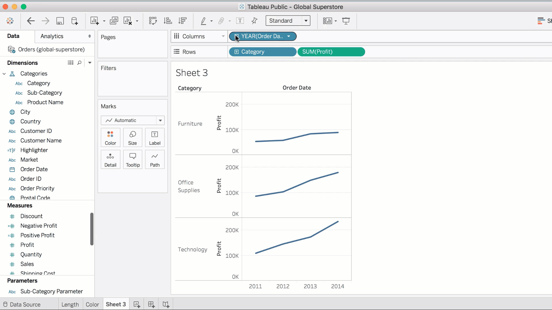This screenshot has width=552, height=310.
Task: Click Sort Ascending toolbar icon
Action: [x=168, y=21]
